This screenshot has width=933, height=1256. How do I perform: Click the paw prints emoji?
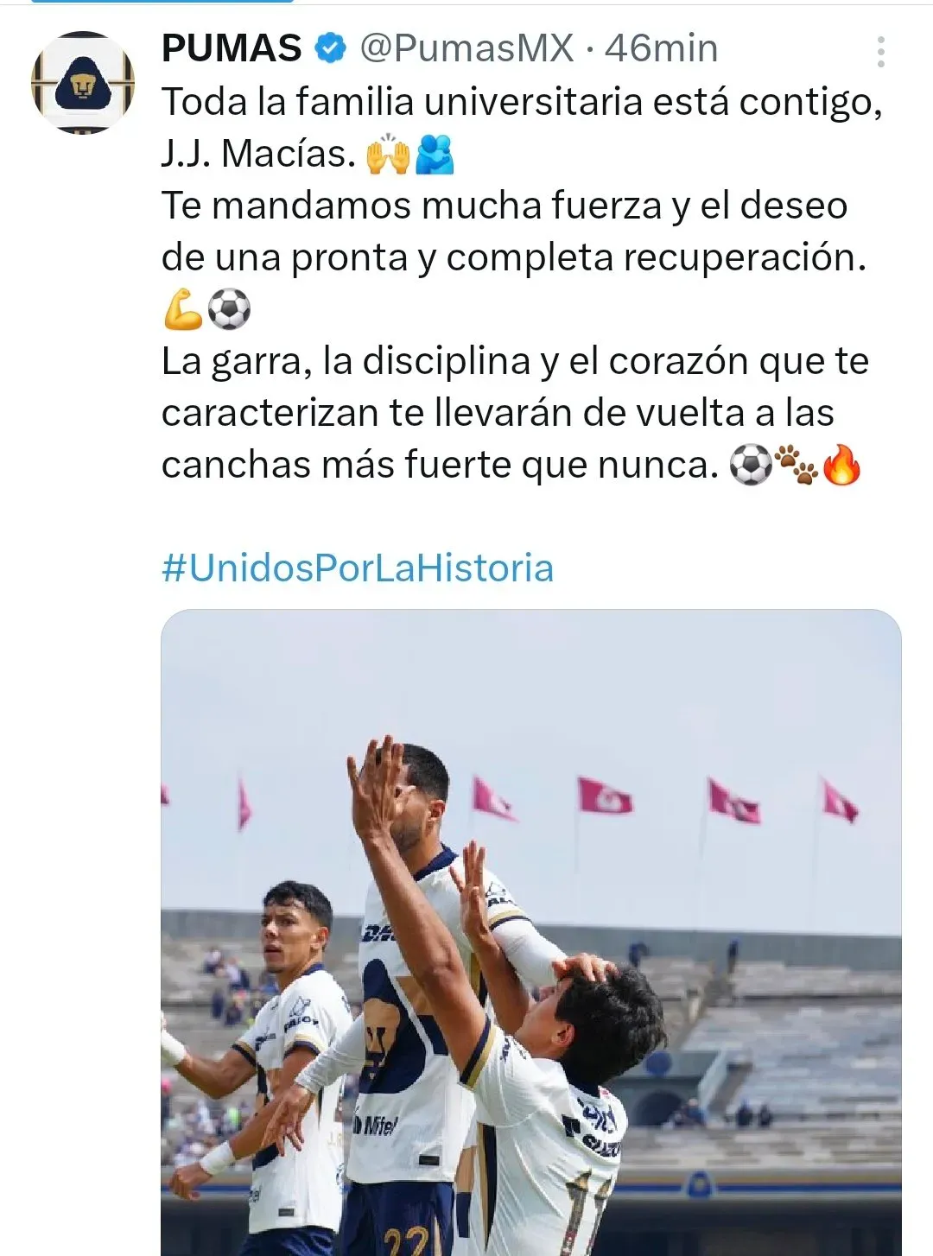796,465
